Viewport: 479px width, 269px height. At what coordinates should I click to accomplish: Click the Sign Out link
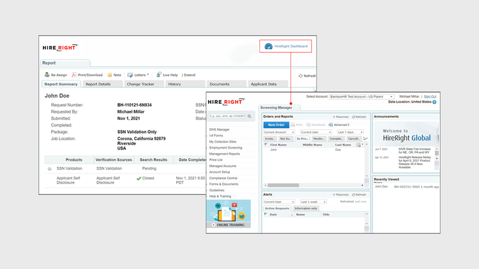click(430, 97)
